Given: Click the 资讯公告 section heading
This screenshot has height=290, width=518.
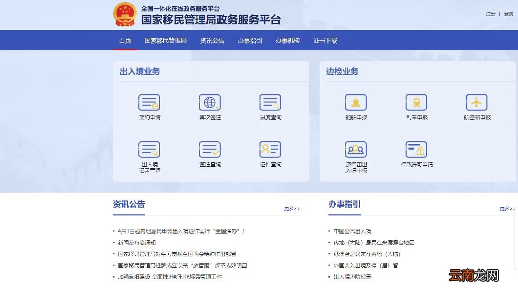Looking at the screenshot, I should [129, 204].
